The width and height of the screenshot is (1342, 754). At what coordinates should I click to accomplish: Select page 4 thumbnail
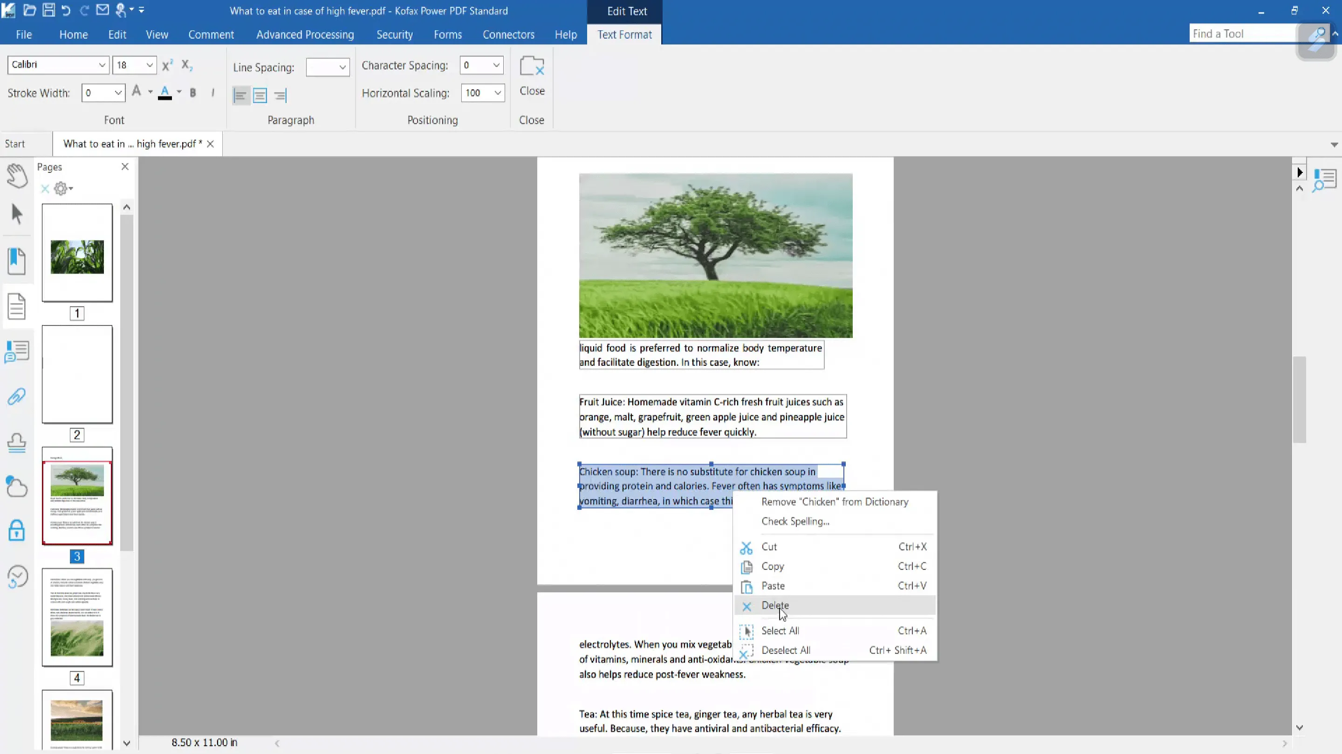click(x=77, y=617)
